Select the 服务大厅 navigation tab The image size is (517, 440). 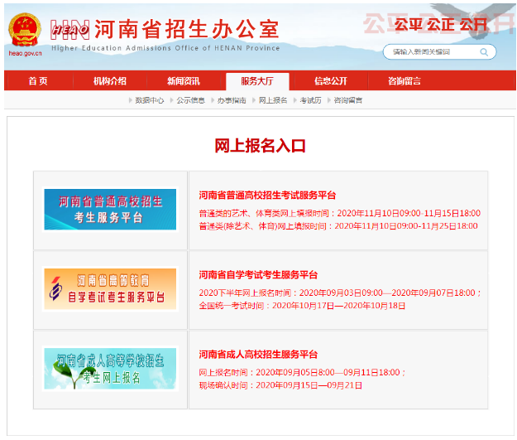[256, 81]
